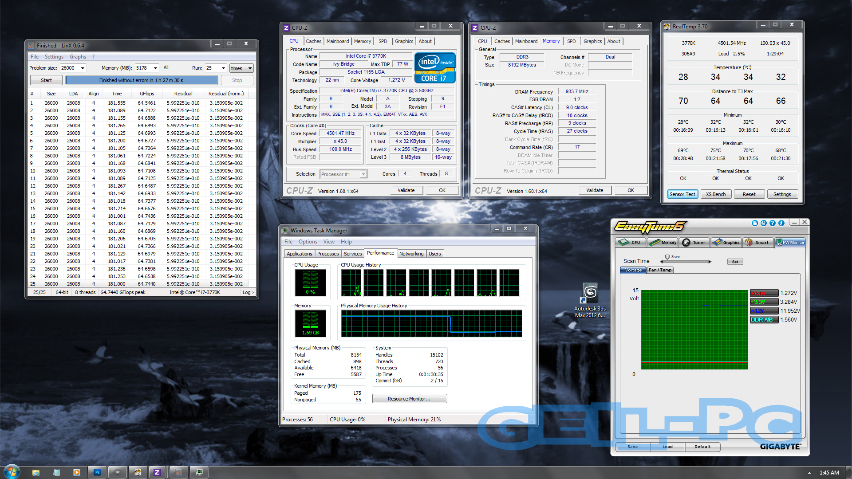This screenshot has width=852, height=479.
Task: Open EasyTune6 Smart tab with cube icon
Action: 757,243
